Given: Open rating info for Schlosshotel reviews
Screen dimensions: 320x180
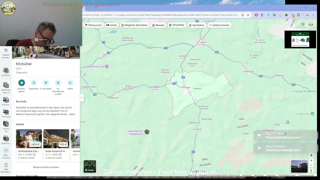Looking at the screenshot, I should [34, 154].
